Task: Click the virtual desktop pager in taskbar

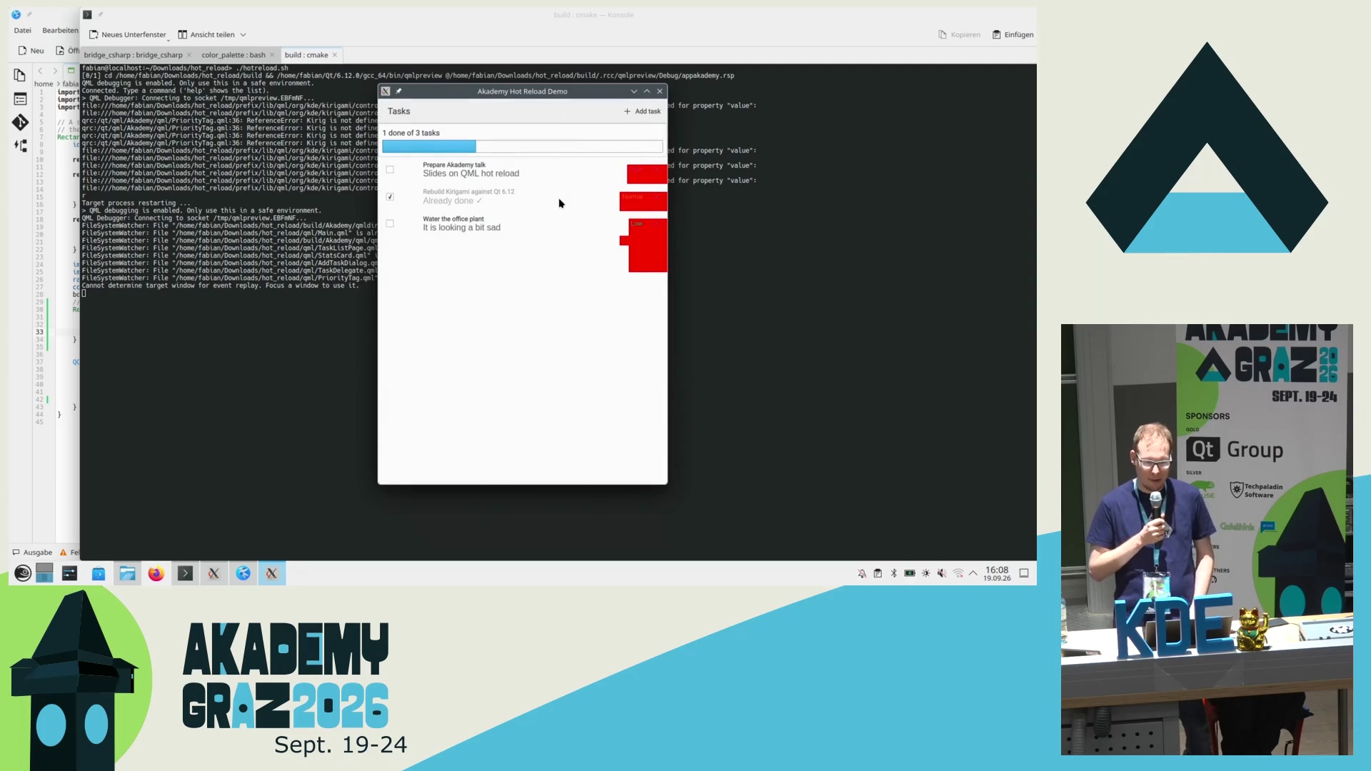Action: (44, 573)
